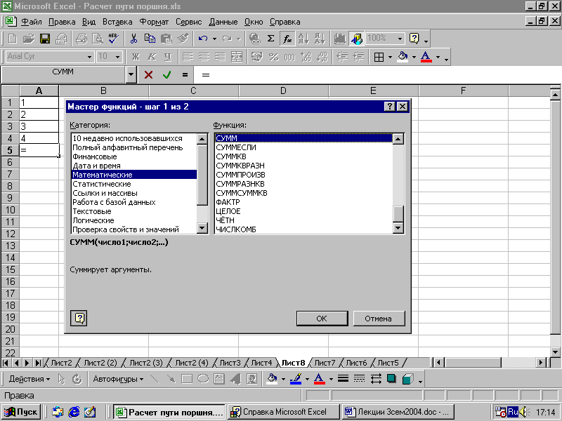
Task: Switch to the Лист7 sheet tab
Action: click(x=325, y=363)
